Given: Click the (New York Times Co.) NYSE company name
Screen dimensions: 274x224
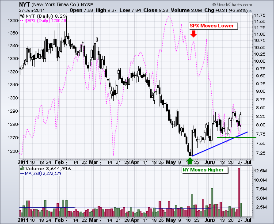Looking at the screenshot, I should (62, 5).
